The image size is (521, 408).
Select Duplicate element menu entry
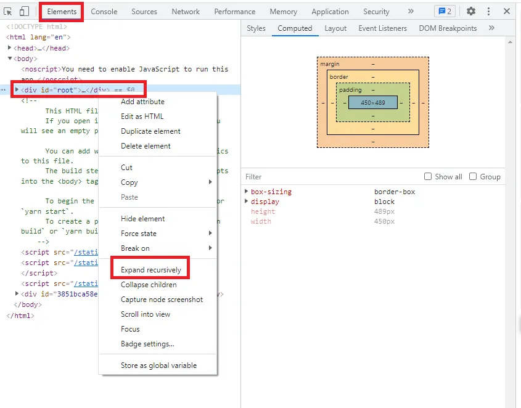tap(158, 131)
